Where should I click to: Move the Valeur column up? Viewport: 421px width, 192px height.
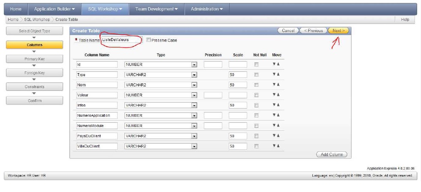[x=279, y=95]
